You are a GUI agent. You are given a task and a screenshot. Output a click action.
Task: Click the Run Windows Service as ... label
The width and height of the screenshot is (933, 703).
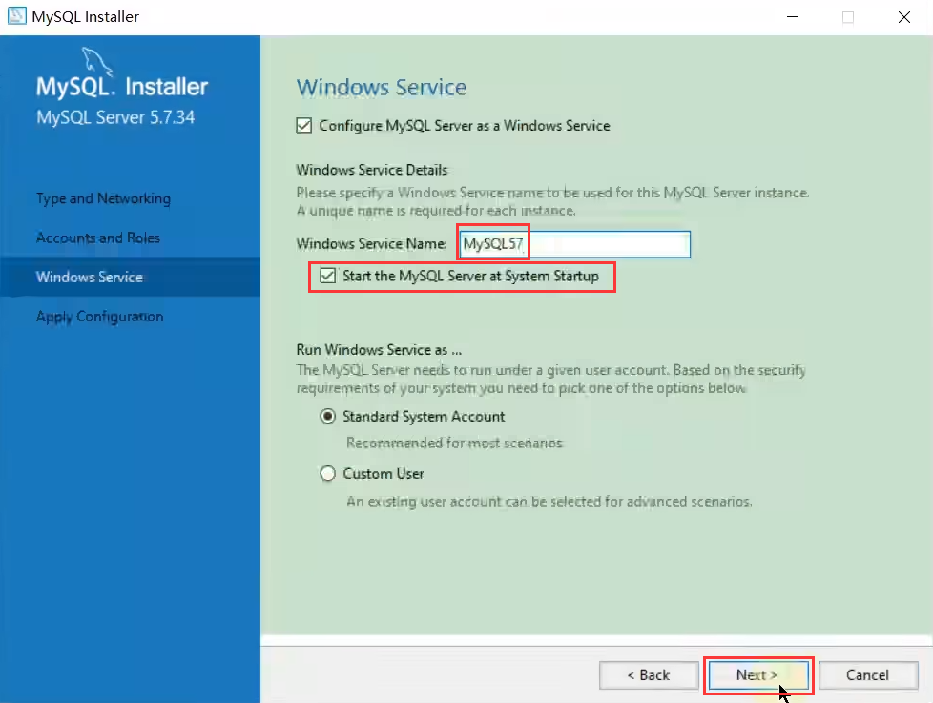[x=379, y=350]
